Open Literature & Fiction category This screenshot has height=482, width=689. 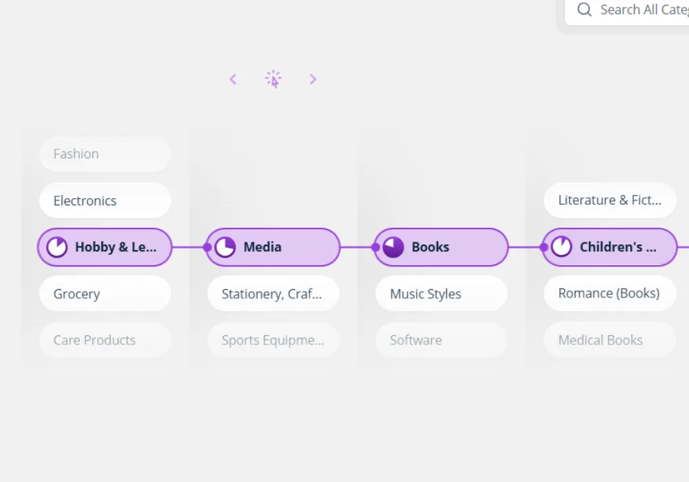(609, 200)
